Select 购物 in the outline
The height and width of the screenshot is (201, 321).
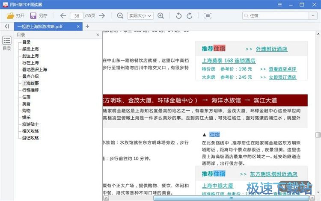(27, 111)
